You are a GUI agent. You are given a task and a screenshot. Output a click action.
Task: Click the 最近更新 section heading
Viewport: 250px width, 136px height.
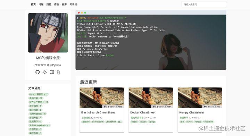click(x=88, y=82)
